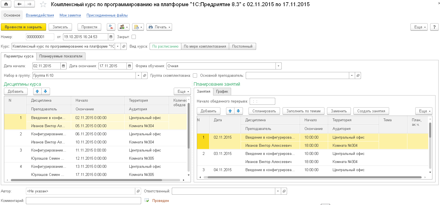440x205 pixels.
Task: Open the Печать dropdown menu
Action: pos(159,27)
